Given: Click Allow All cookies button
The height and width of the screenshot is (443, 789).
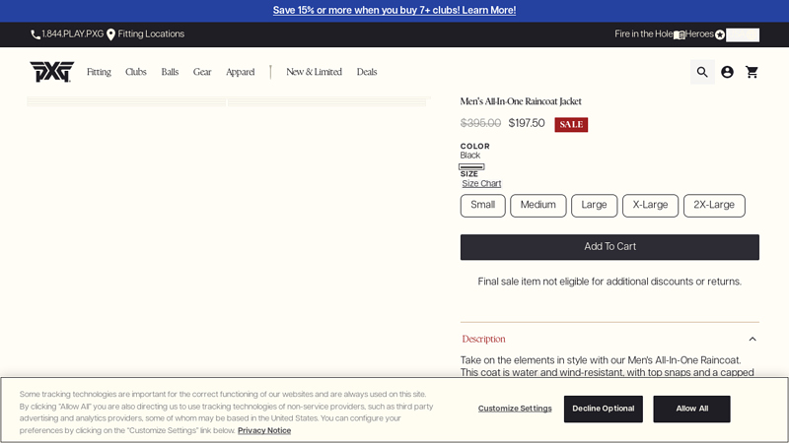Looking at the screenshot, I should point(691,409).
